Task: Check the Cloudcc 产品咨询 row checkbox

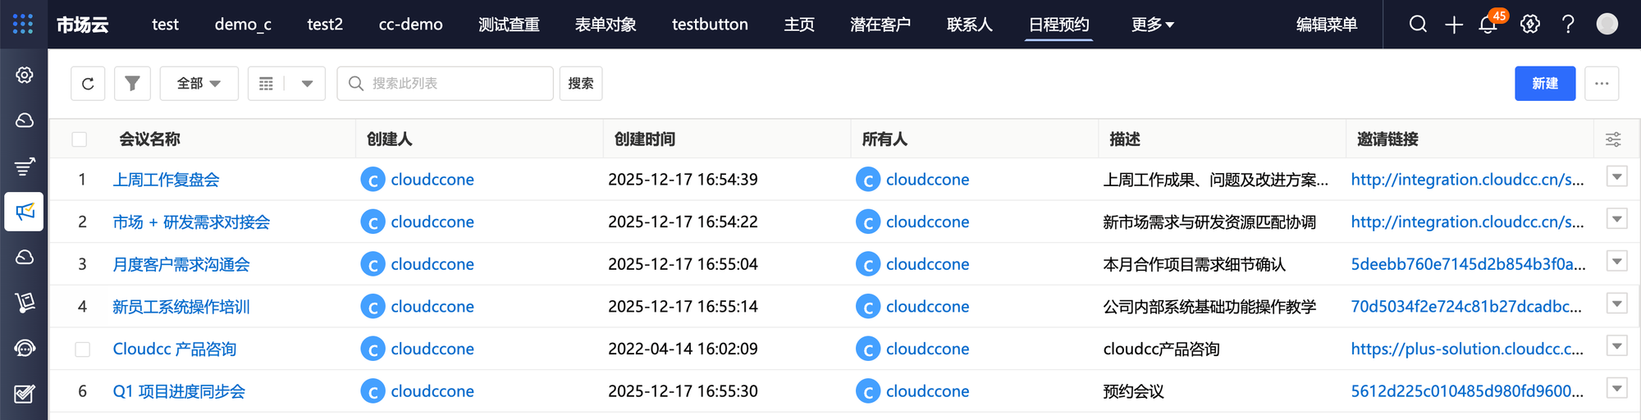Action: [x=82, y=349]
